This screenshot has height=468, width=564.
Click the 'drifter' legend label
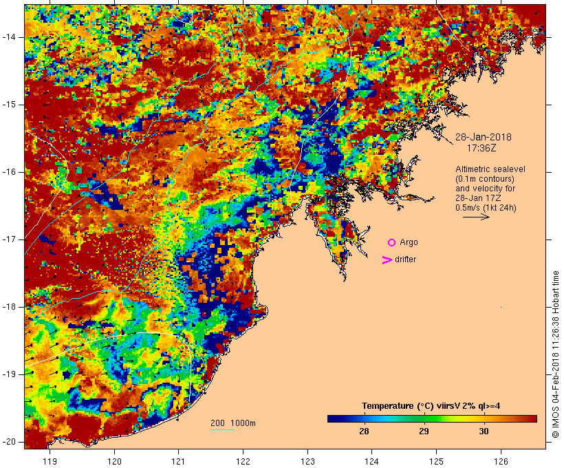point(405,259)
